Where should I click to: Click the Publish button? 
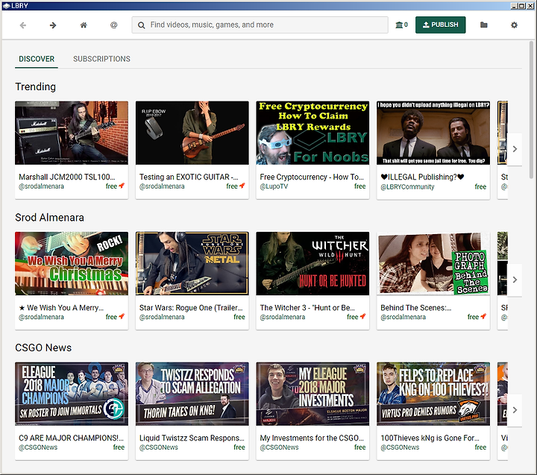point(441,25)
